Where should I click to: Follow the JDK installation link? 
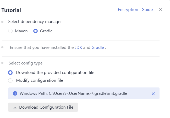click(x=78, y=48)
